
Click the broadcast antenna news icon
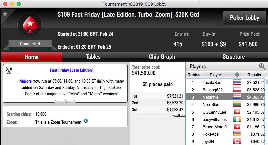click(9, 71)
